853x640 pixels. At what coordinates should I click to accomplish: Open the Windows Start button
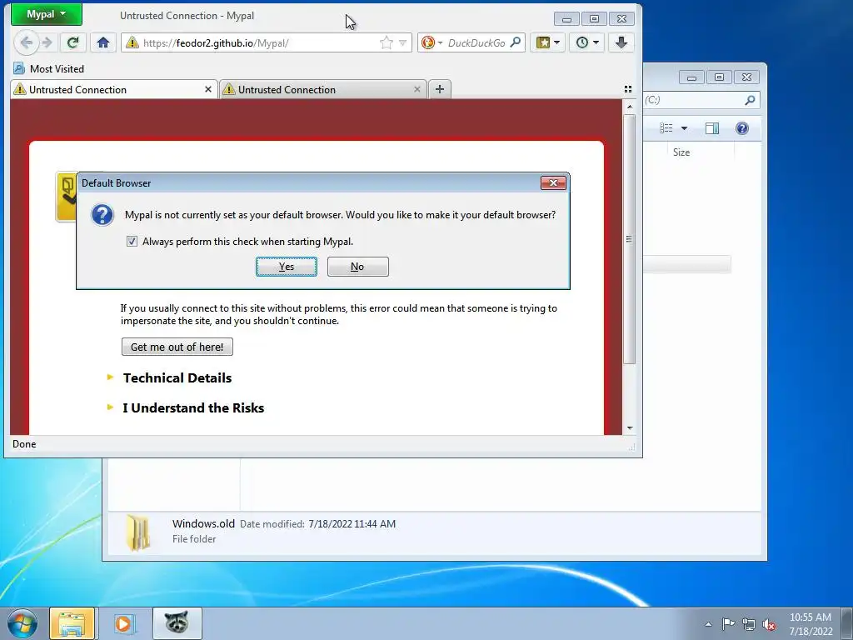[22, 623]
